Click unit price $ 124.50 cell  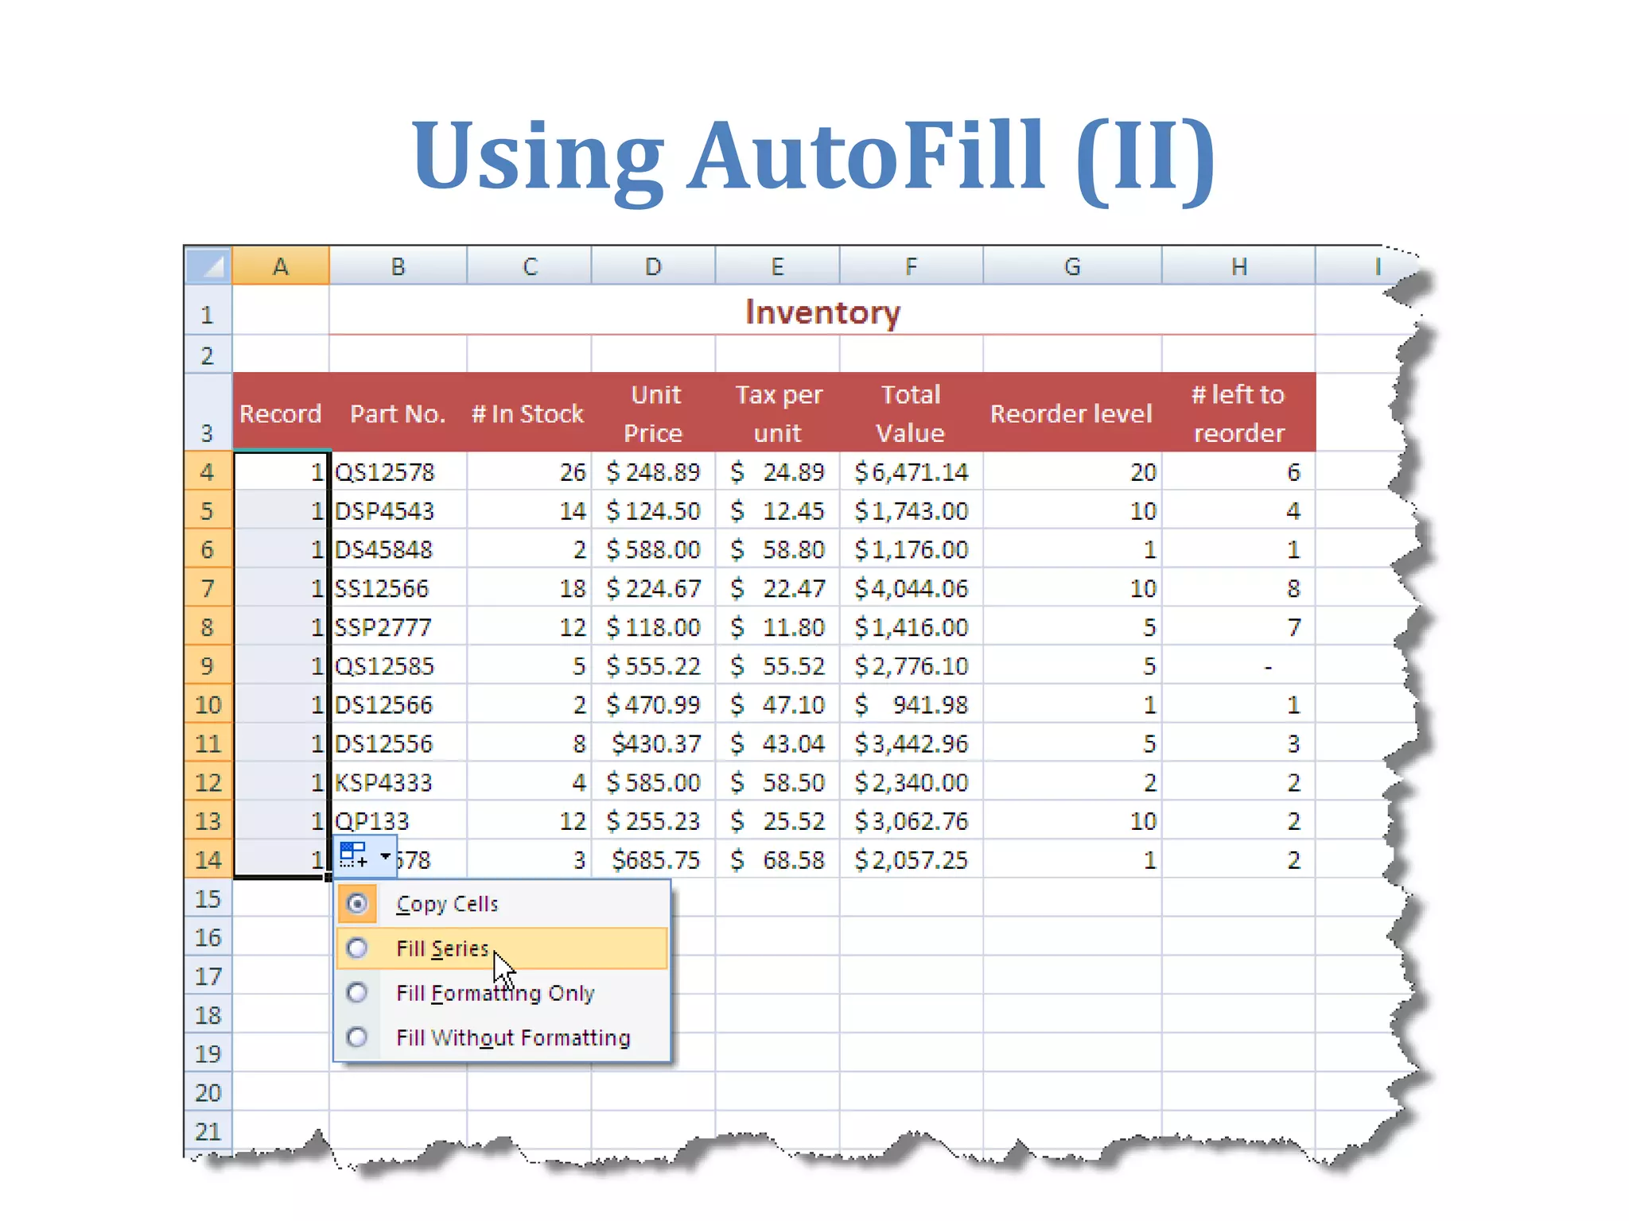point(653,510)
